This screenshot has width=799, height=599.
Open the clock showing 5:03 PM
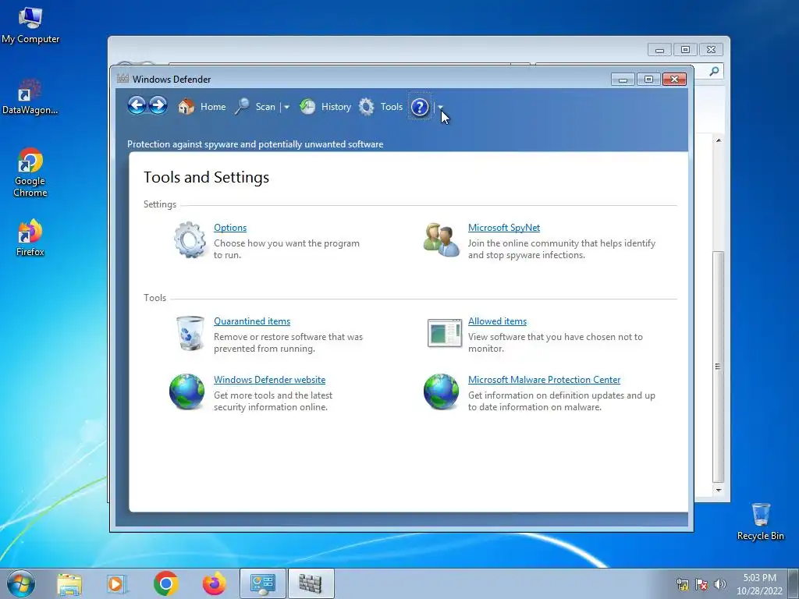759,584
